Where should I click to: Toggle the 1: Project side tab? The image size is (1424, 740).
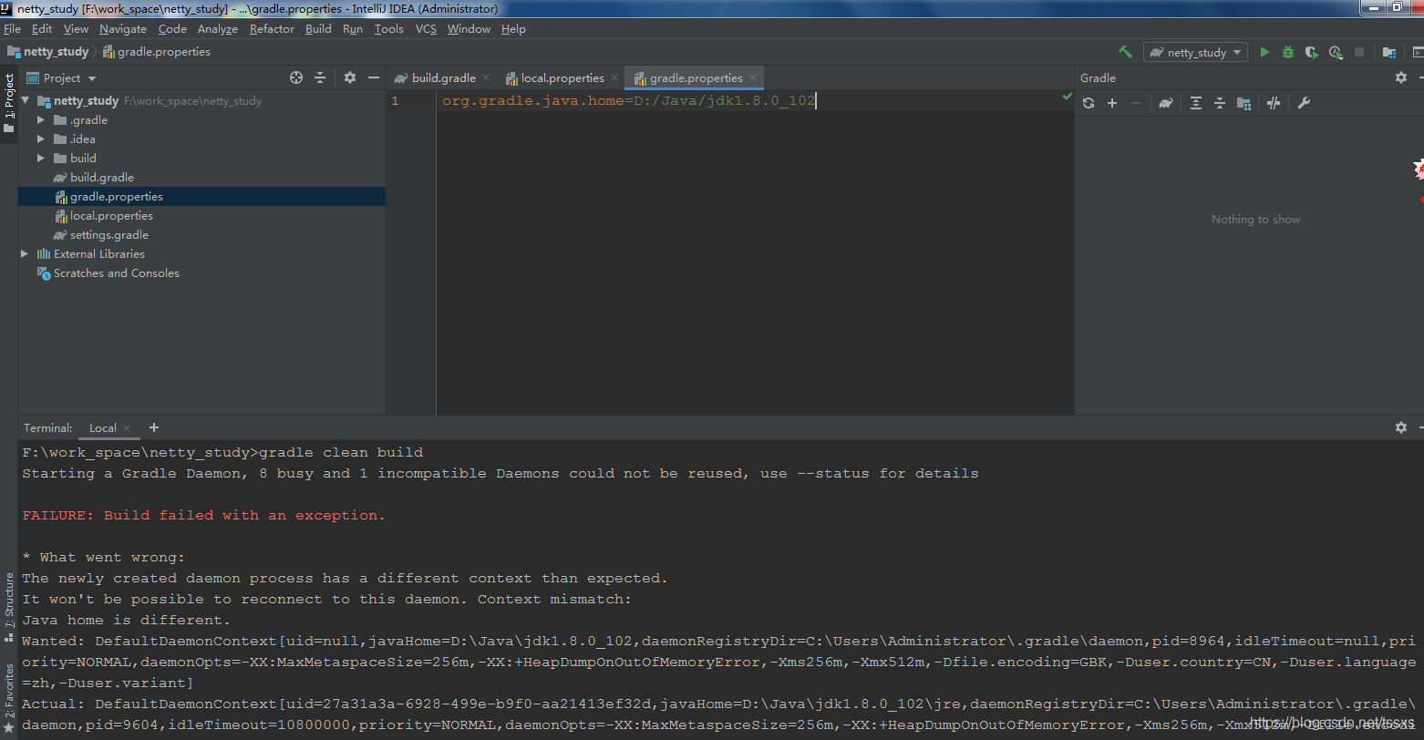tap(9, 104)
